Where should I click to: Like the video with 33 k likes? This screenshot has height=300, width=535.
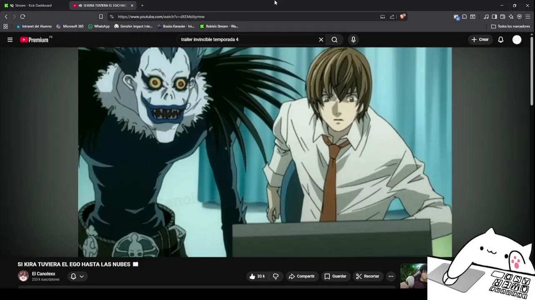click(257, 276)
